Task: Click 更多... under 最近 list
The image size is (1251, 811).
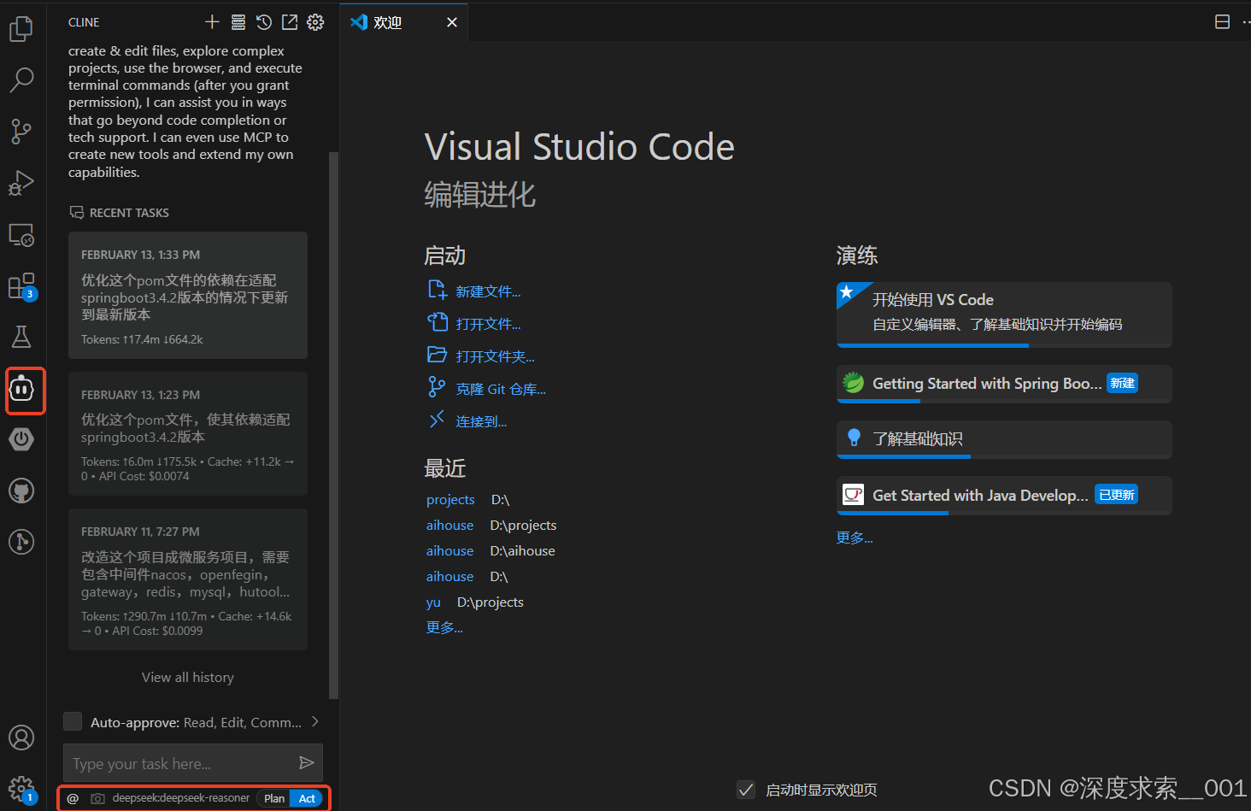Action: (444, 627)
